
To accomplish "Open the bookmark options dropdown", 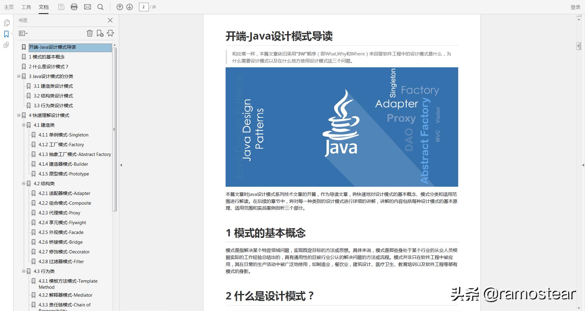I will pos(23,33).
